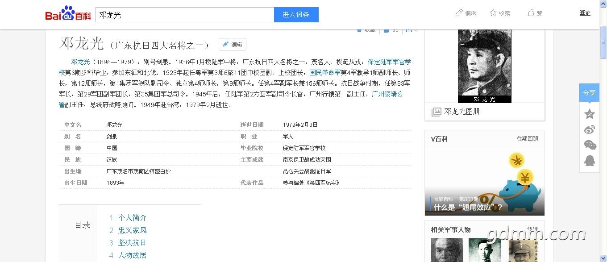Open the 翘尾效应 piggy bank banner
The image size is (607, 262).
click(484, 183)
